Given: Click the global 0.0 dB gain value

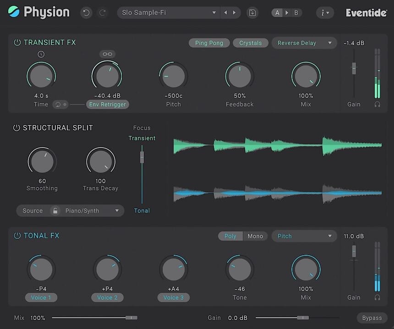Looking at the screenshot, I should coord(238,318).
